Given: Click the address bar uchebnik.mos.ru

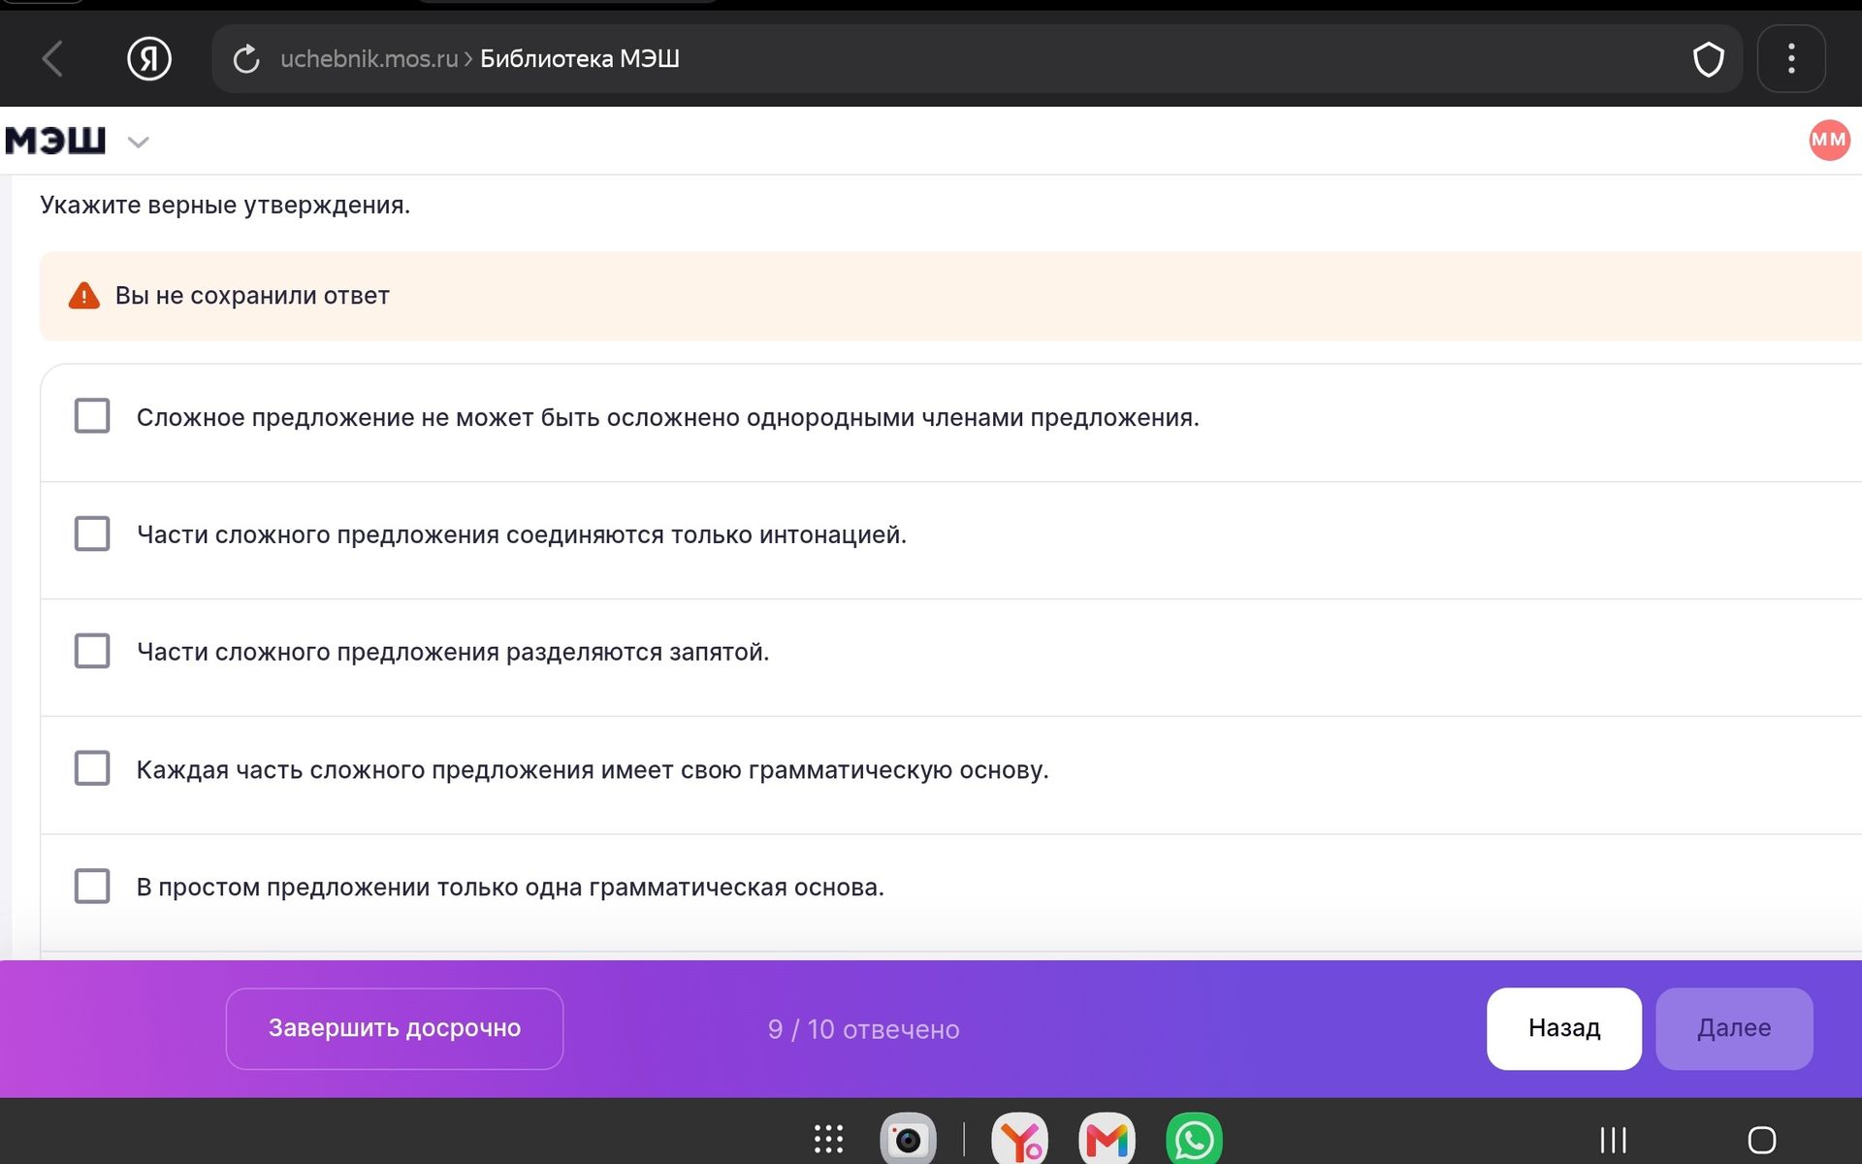Looking at the screenshot, I should pyautogui.click(x=977, y=59).
